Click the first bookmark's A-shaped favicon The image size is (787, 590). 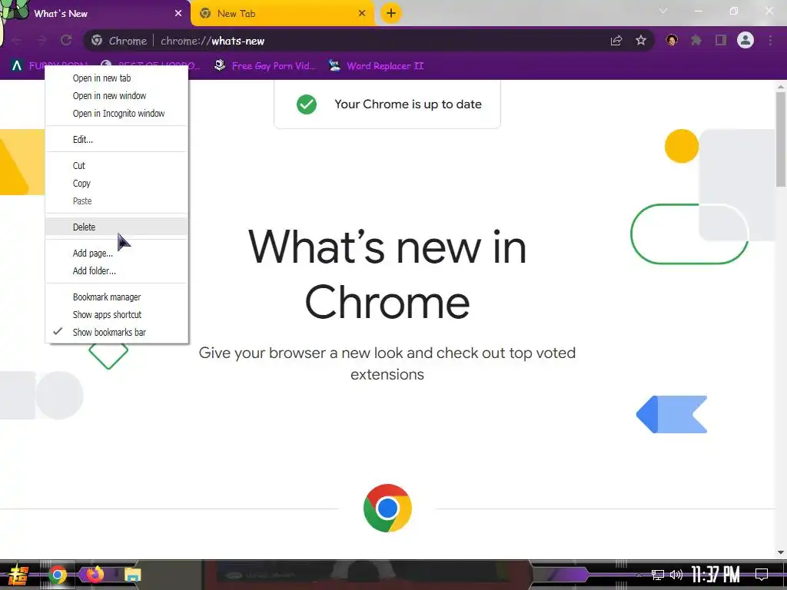click(x=17, y=66)
